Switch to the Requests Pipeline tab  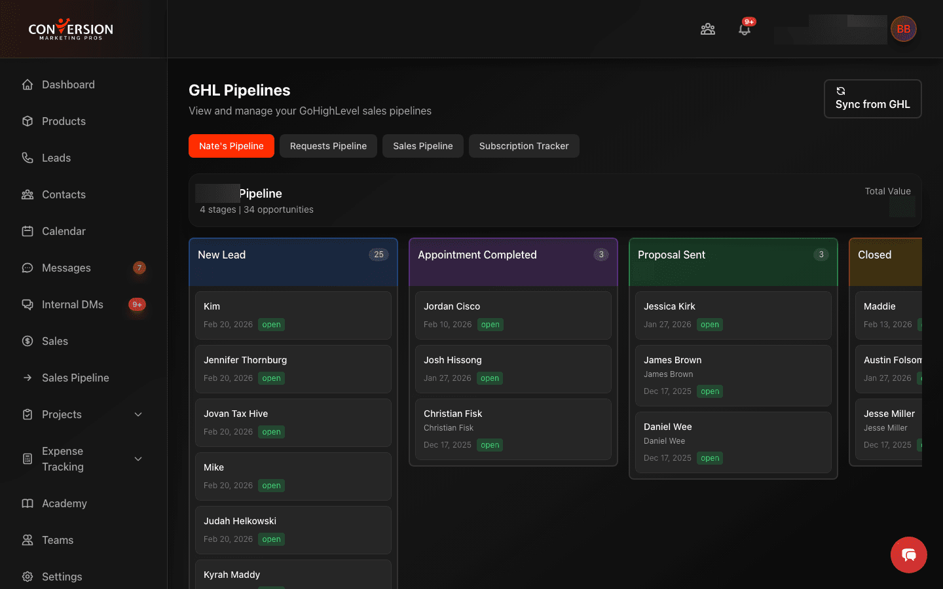click(328, 146)
